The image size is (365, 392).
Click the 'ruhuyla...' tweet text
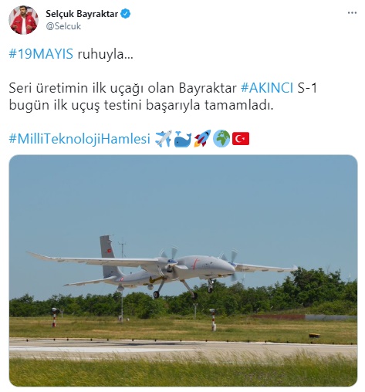(106, 54)
